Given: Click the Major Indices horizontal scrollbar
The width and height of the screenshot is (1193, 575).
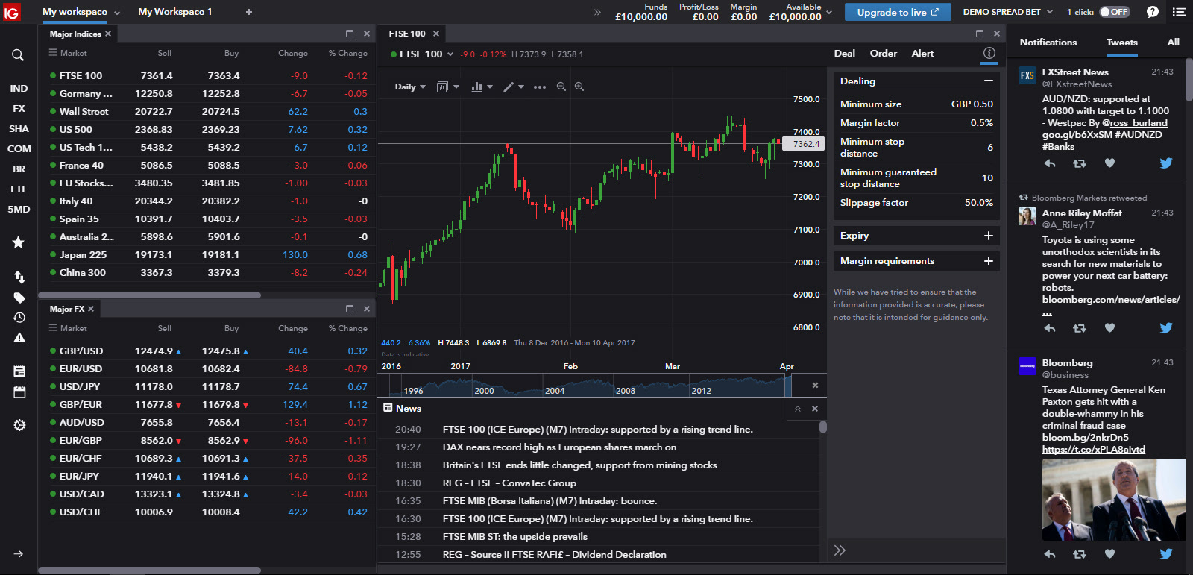Looking at the screenshot, I should [149, 295].
